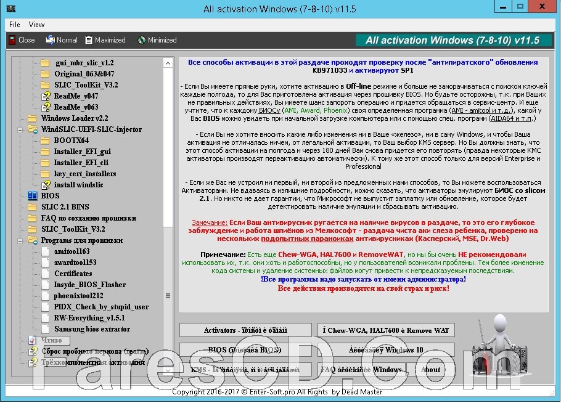Click the Minimized globe icon
Image resolution: width=561 pixels, height=403 pixels.
[142, 40]
